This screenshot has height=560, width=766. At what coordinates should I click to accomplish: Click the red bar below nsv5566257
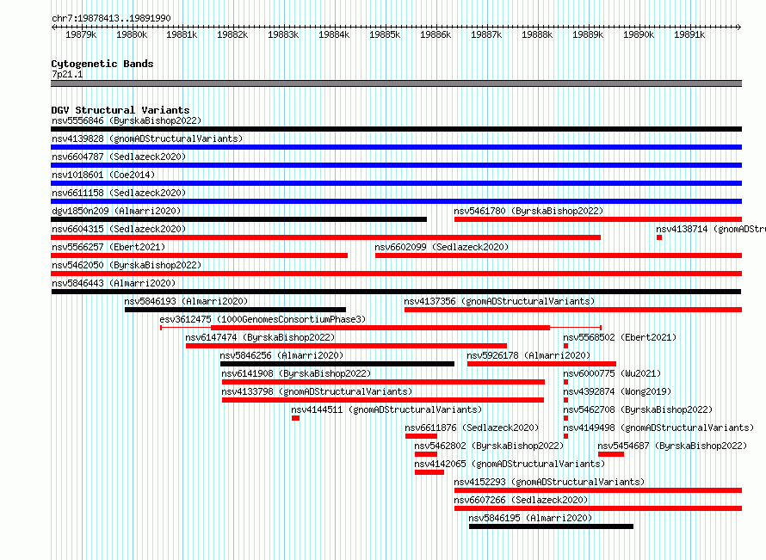click(200, 255)
